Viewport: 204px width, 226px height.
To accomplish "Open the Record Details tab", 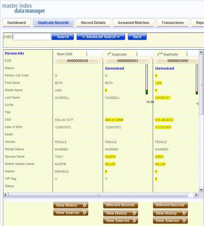I will click(93, 22).
